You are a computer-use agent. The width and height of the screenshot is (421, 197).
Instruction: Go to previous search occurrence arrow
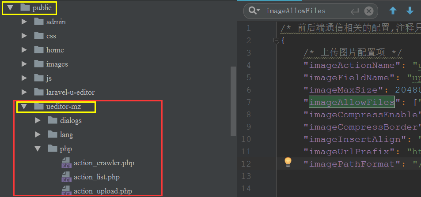[x=393, y=11]
